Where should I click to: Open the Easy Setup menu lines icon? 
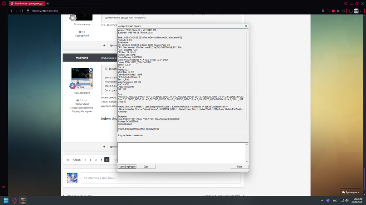pos(361,11)
